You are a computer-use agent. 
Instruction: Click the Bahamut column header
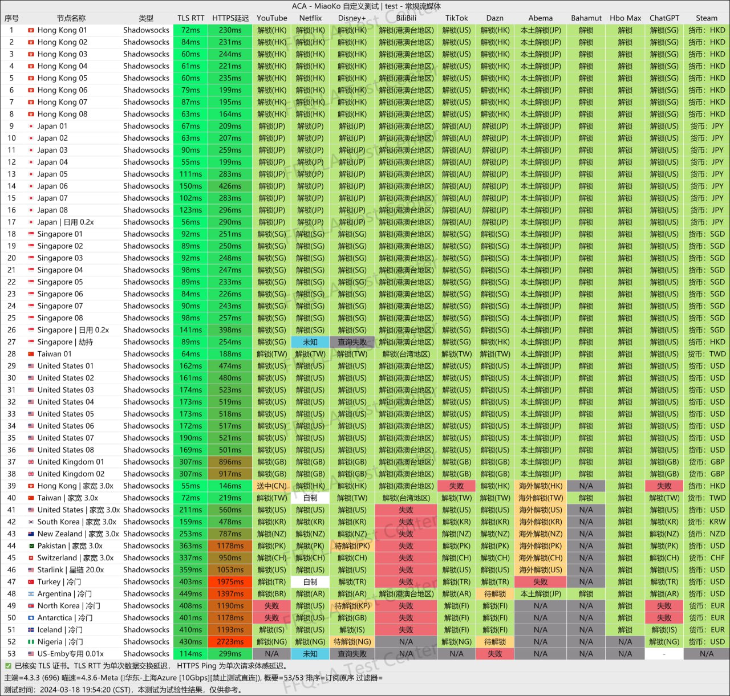(x=586, y=18)
